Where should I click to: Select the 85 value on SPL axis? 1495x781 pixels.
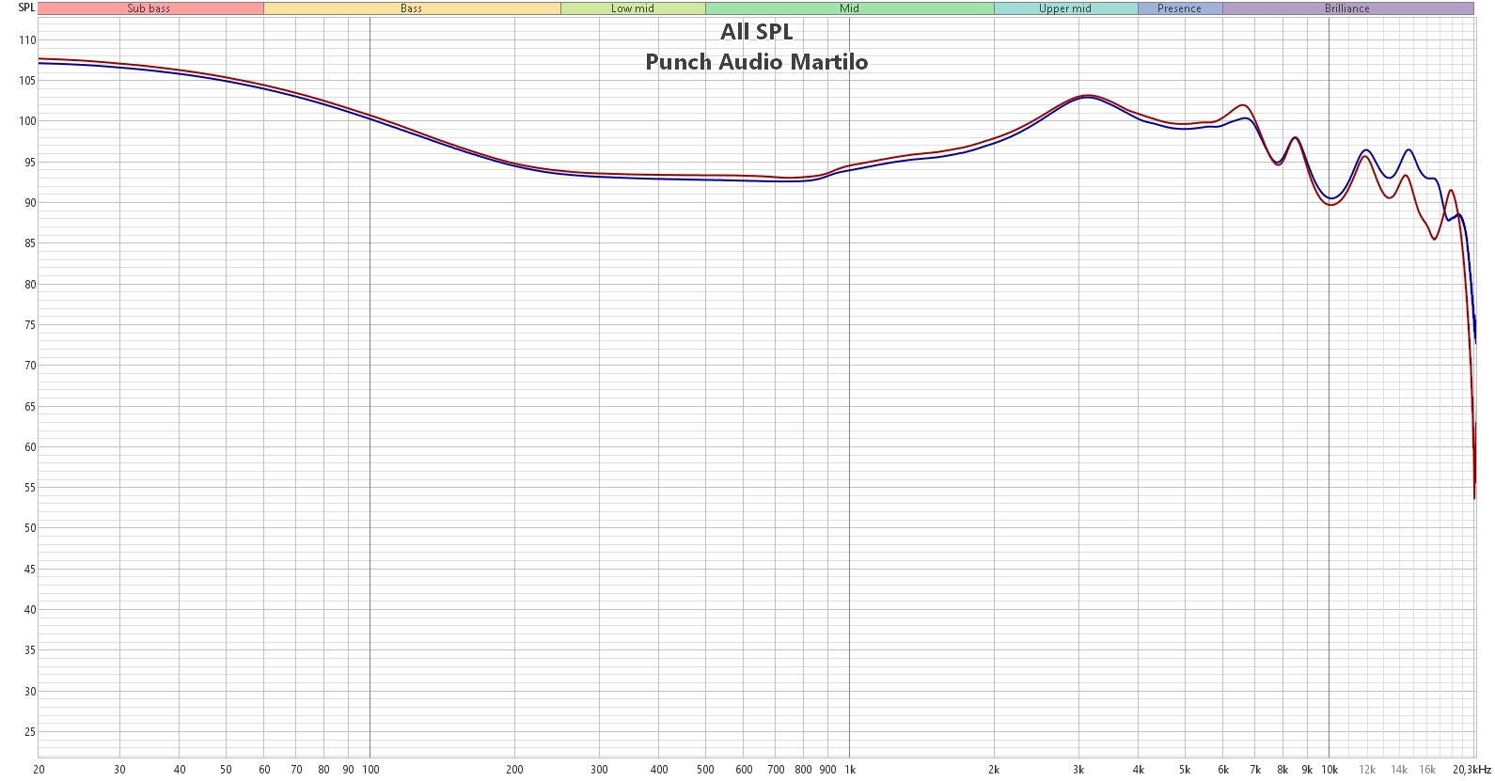pyautogui.click(x=30, y=243)
